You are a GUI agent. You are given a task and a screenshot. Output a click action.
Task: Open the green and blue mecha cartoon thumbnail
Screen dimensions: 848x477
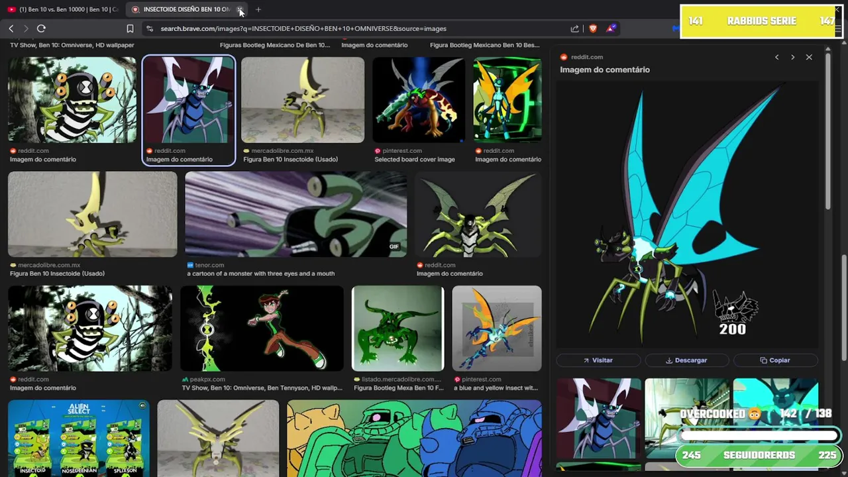click(415, 438)
